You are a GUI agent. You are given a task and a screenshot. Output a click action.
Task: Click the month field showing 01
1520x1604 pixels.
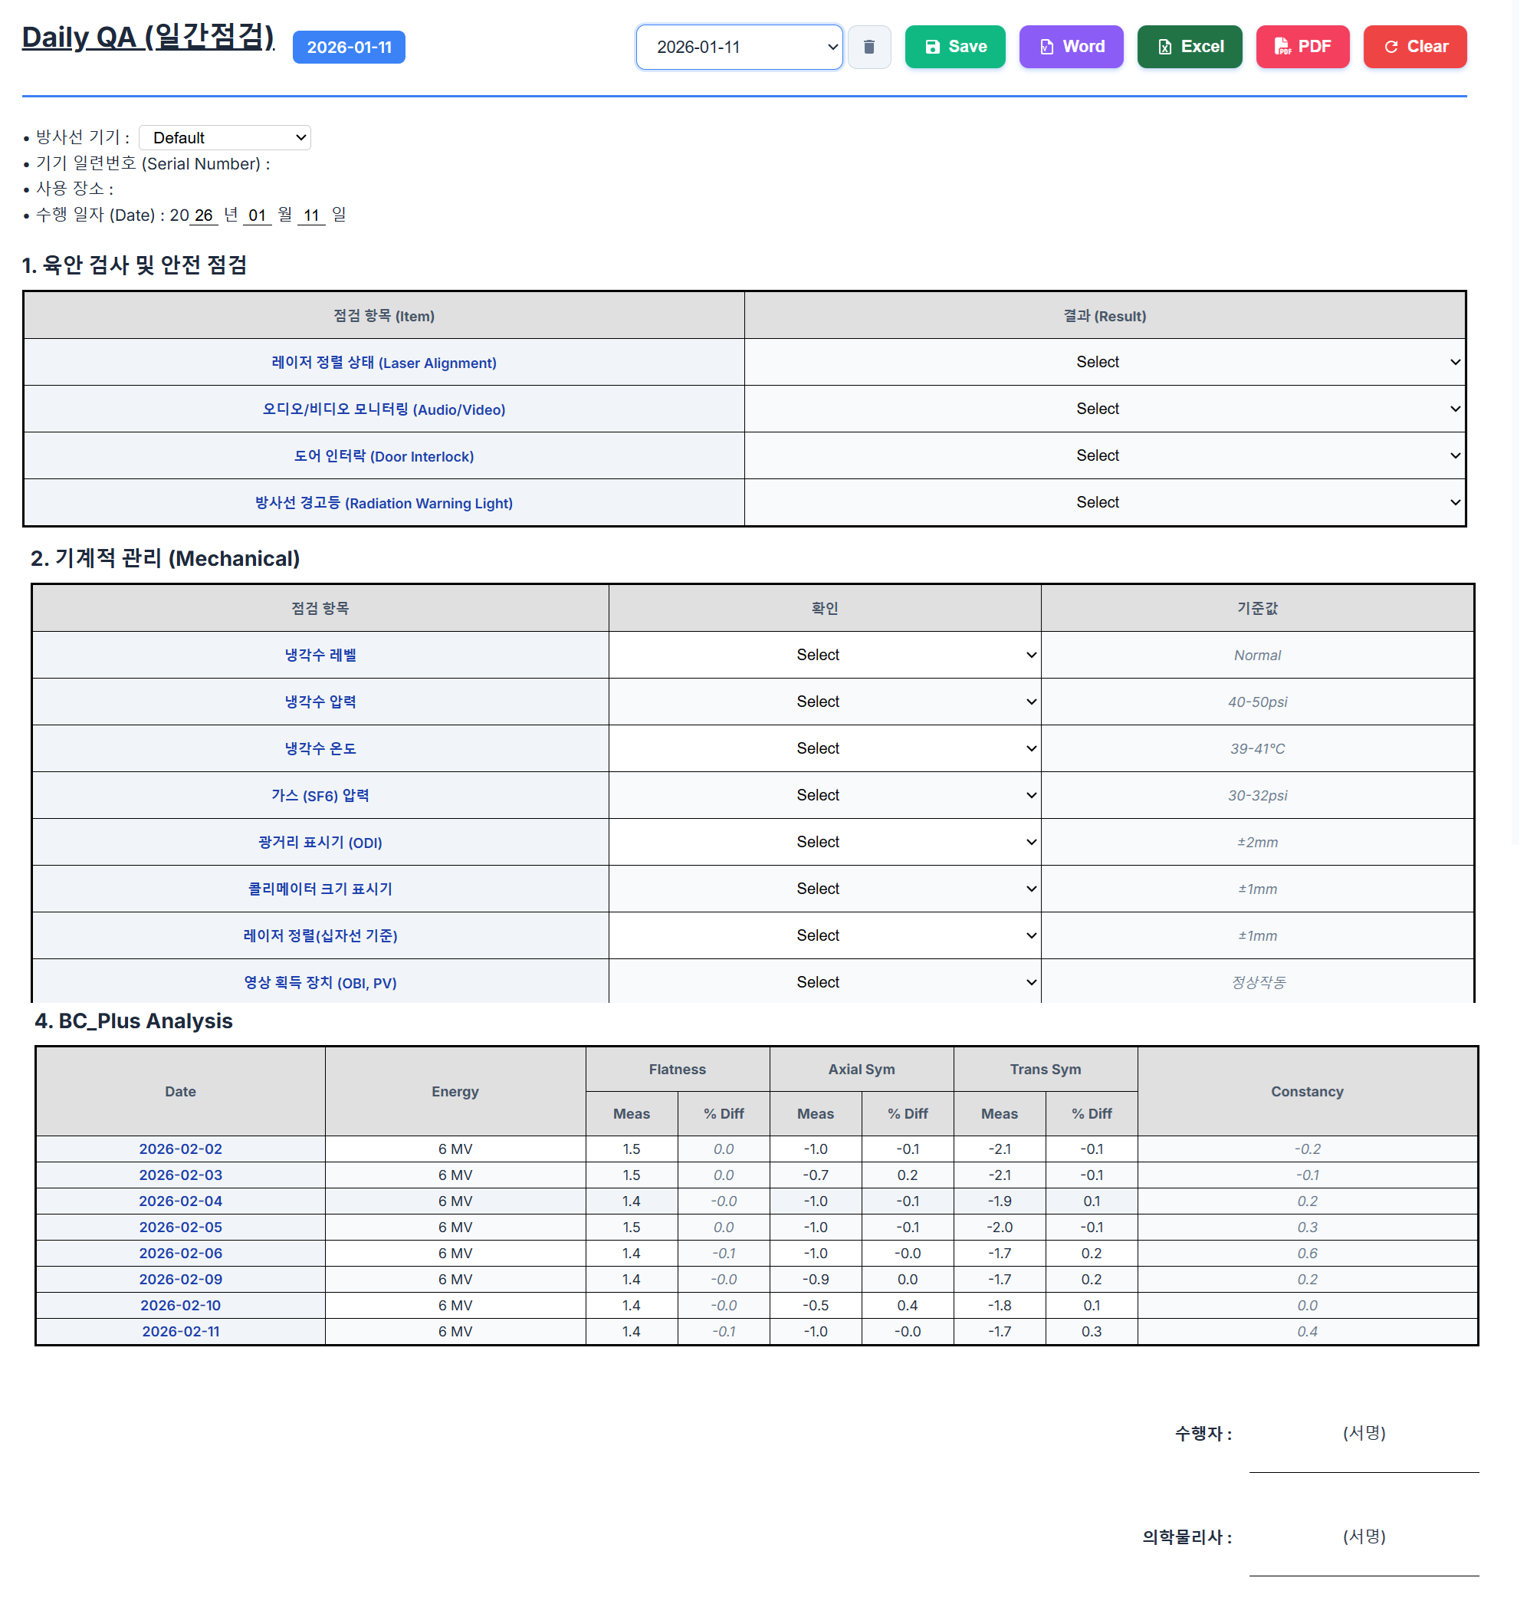[257, 215]
